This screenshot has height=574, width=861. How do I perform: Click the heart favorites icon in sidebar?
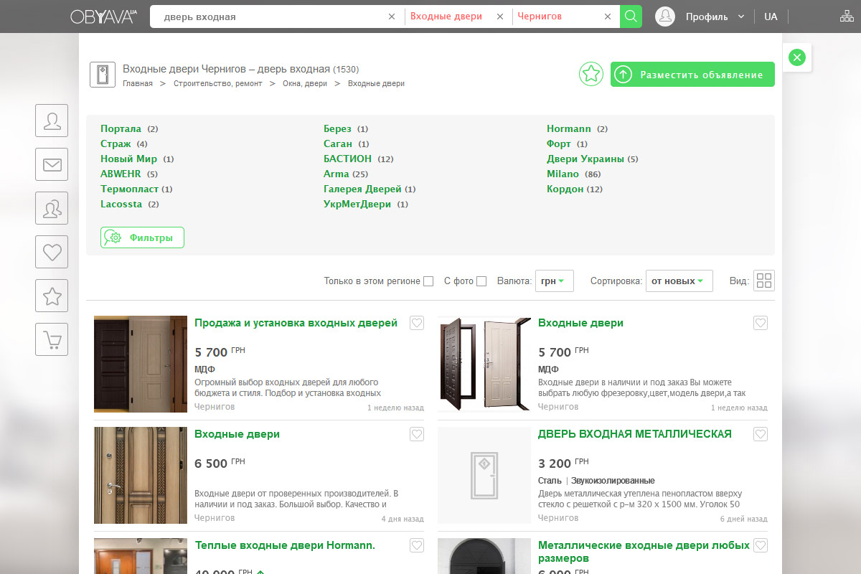tap(52, 252)
